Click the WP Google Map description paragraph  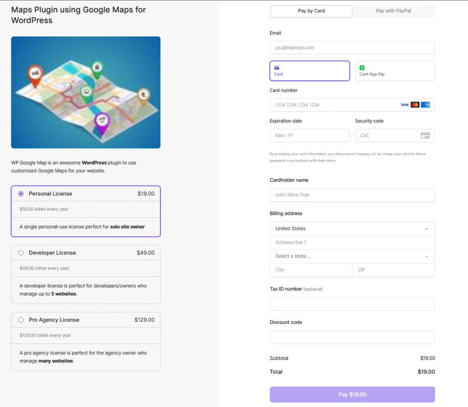click(x=74, y=167)
